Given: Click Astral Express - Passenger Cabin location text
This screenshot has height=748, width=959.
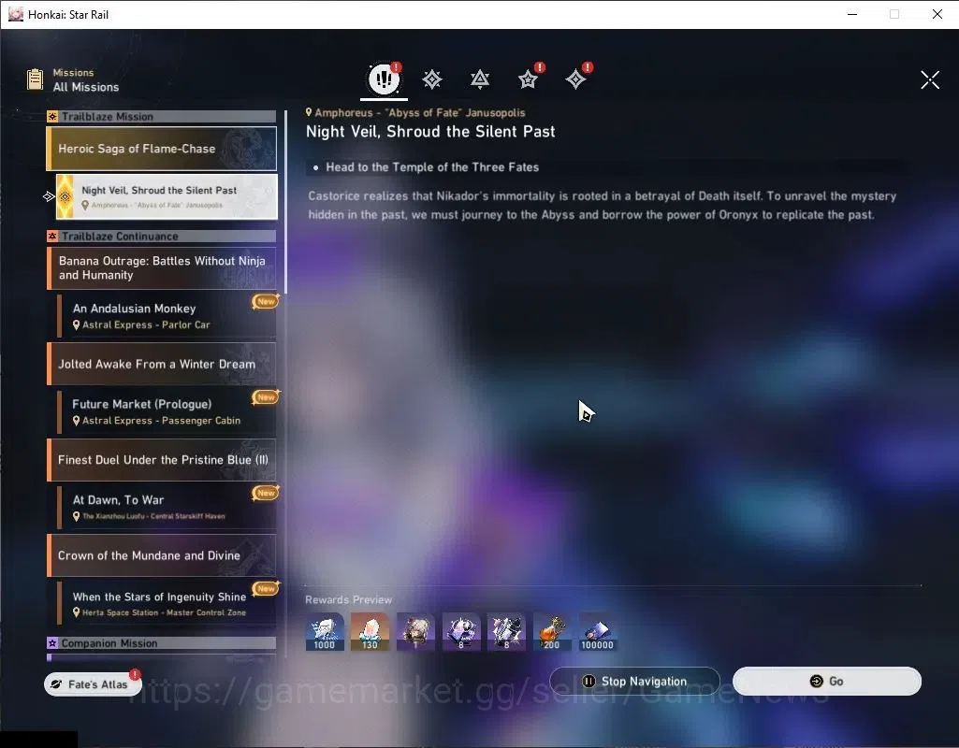Looking at the screenshot, I should pos(162,421).
